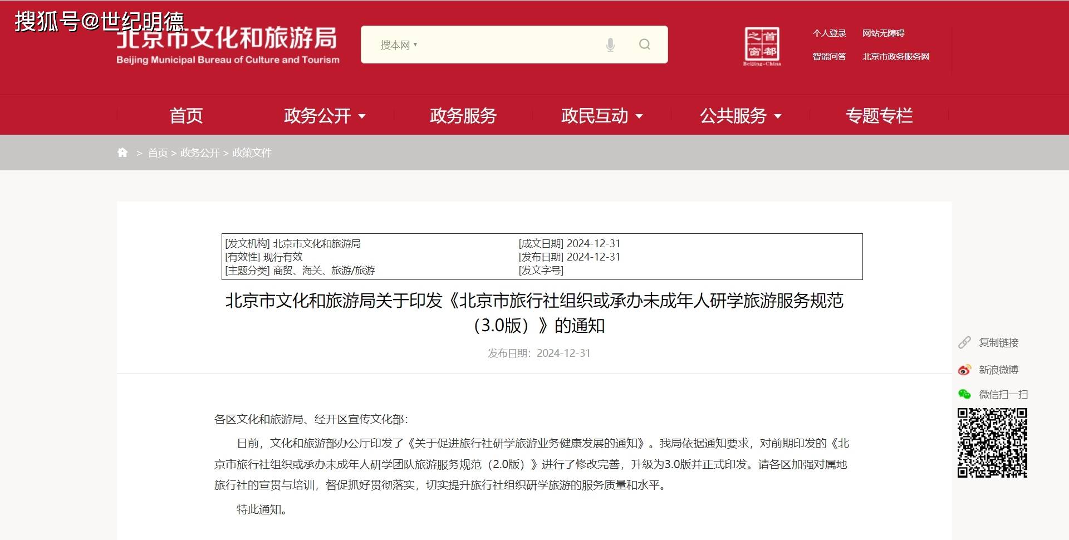The width and height of the screenshot is (1069, 540).
Task: Navigate to 政策文件 in the breadcrumb
Action: point(251,152)
